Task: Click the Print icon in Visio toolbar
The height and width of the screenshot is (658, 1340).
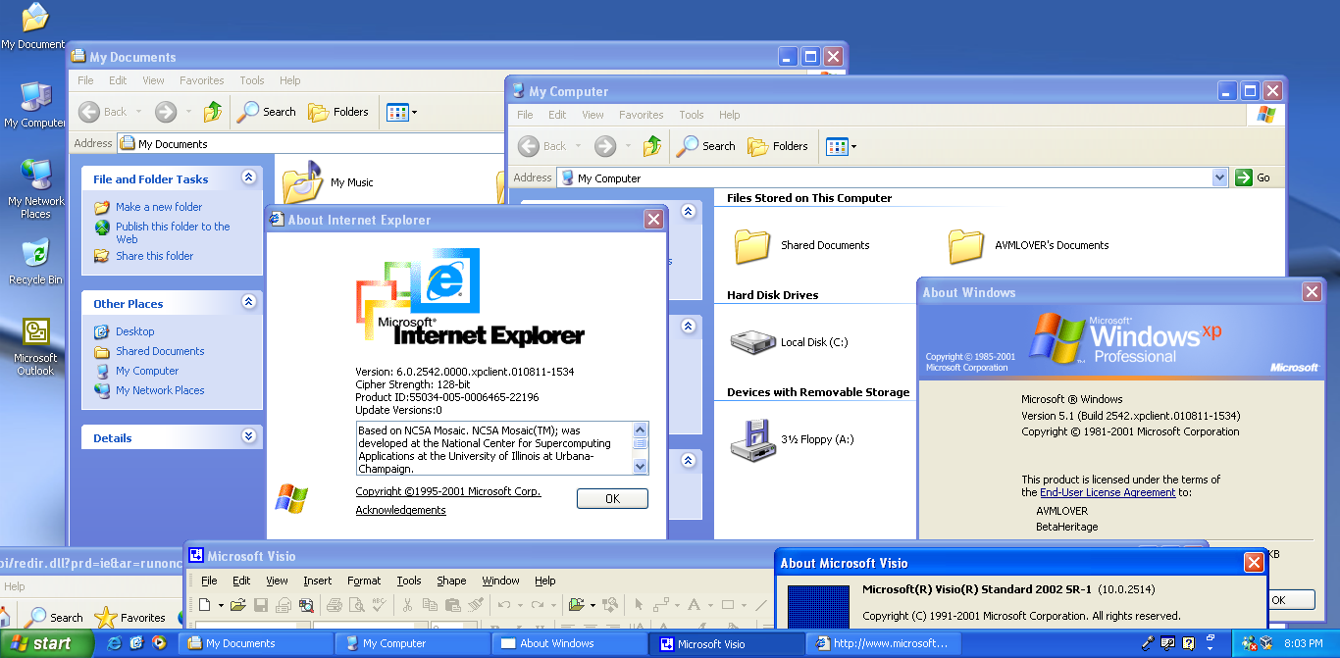Action: (334, 605)
